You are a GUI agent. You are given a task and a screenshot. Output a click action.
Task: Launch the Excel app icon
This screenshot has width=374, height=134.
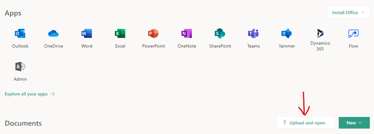pyautogui.click(x=120, y=33)
